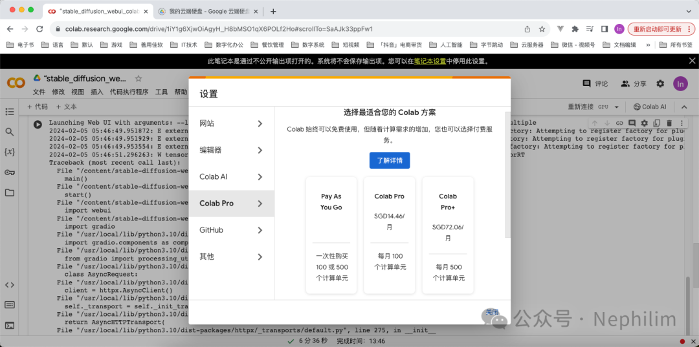Move cell down with the down arrow
The height and width of the screenshot is (347, 699).
pyautogui.click(x=606, y=123)
